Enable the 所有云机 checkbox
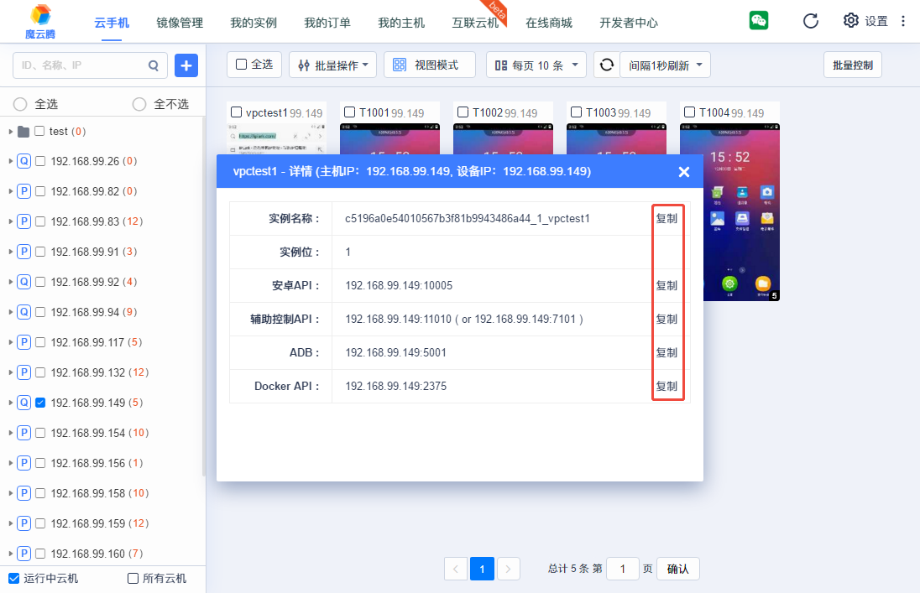The width and height of the screenshot is (920, 593). click(x=133, y=578)
